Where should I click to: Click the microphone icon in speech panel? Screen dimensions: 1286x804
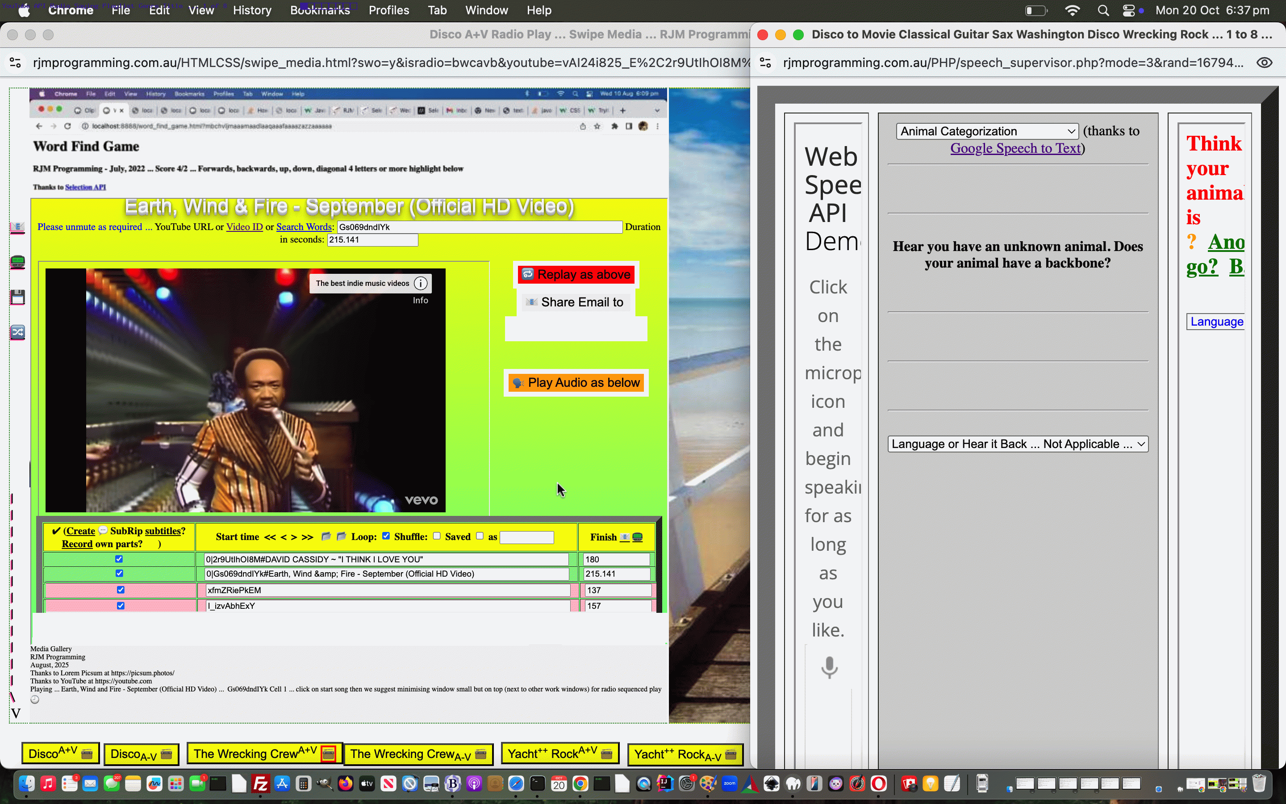coord(829,667)
